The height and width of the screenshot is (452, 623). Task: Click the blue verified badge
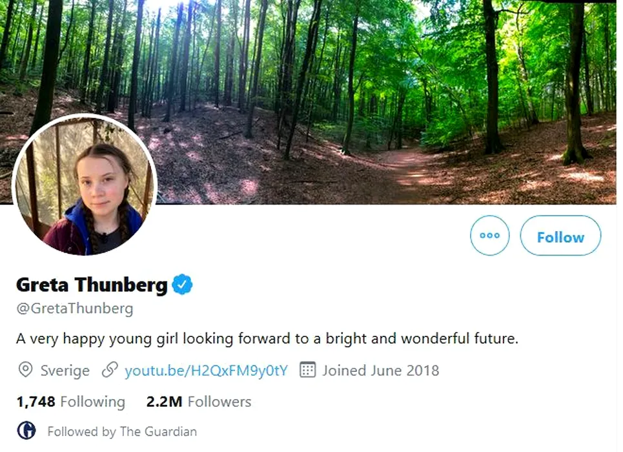182,284
